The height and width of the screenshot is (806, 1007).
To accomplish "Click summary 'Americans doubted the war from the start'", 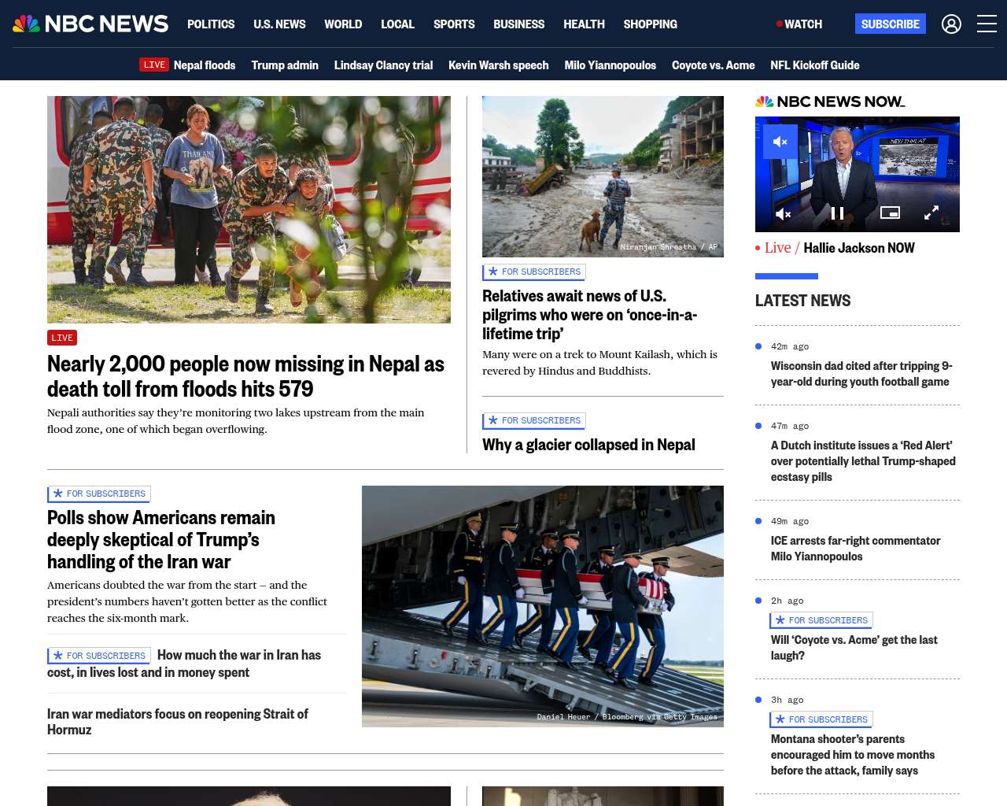I will [x=187, y=601].
